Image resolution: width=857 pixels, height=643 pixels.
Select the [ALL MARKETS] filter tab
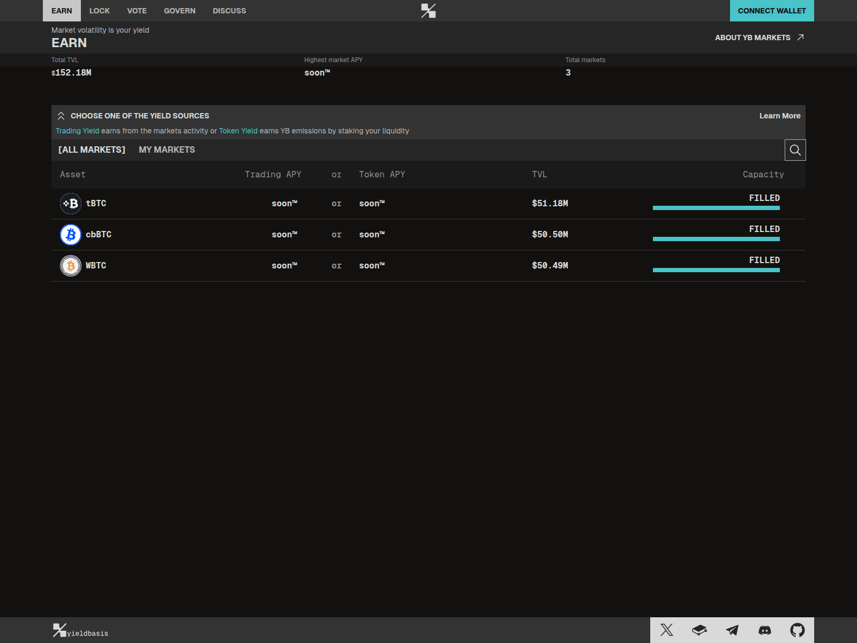[92, 149]
